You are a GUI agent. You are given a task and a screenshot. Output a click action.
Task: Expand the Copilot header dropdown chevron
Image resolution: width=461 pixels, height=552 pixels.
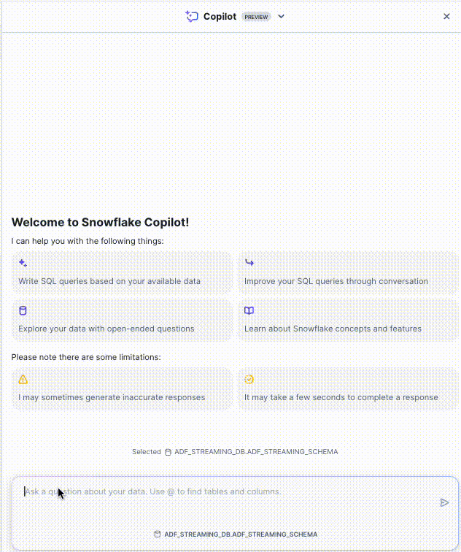pos(282,16)
